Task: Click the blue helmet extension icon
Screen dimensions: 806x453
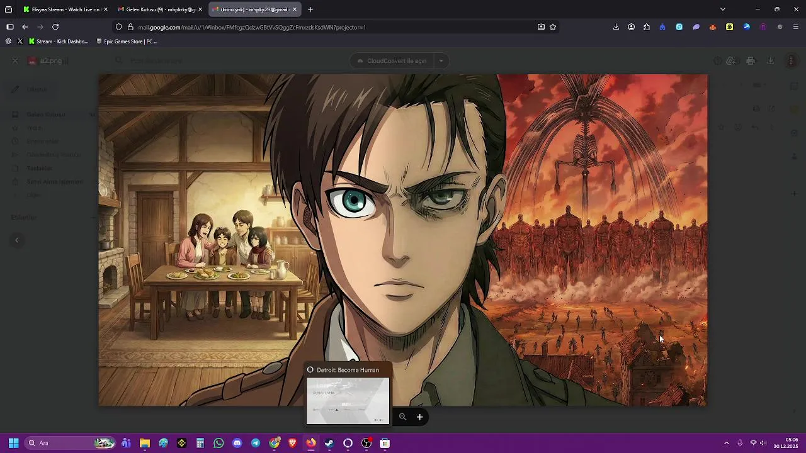Action: pyautogui.click(x=662, y=27)
